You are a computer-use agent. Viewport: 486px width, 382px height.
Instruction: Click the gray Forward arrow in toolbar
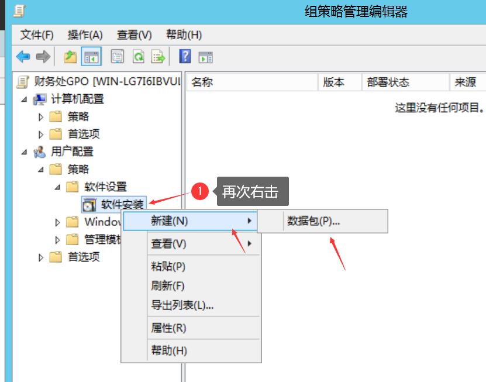coord(43,57)
